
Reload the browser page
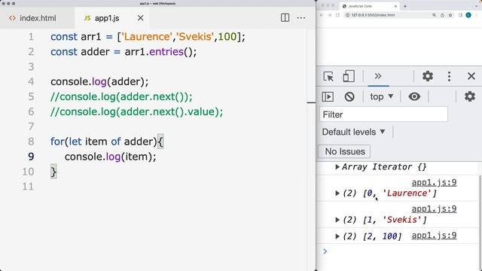click(x=337, y=15)
